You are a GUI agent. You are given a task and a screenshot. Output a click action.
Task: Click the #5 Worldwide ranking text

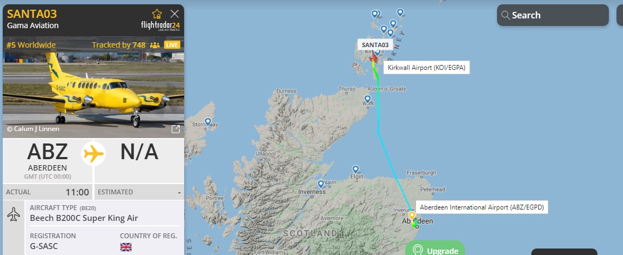pyautogui.click(x=31, y=45)
